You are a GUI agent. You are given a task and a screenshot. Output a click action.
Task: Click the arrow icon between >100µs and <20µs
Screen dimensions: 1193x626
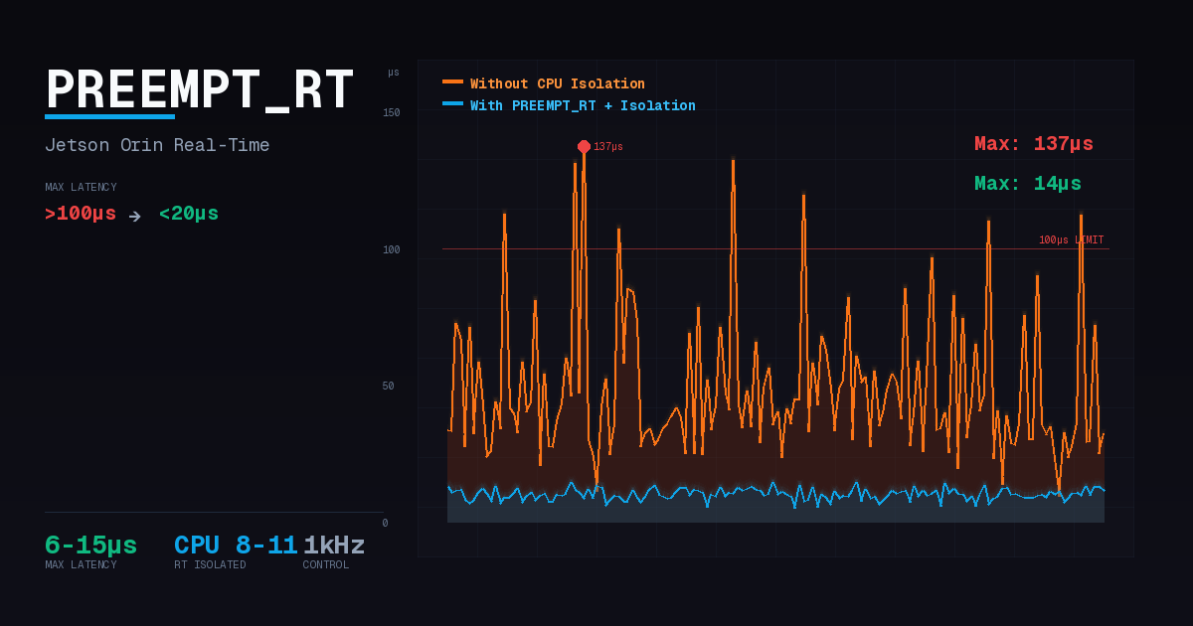click(x=135, y=216)
